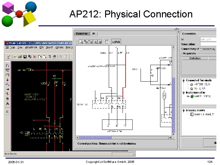The height and width of the screenshot is (165, 220).
Task: Click the toSVG button
Action: point(116,42)
